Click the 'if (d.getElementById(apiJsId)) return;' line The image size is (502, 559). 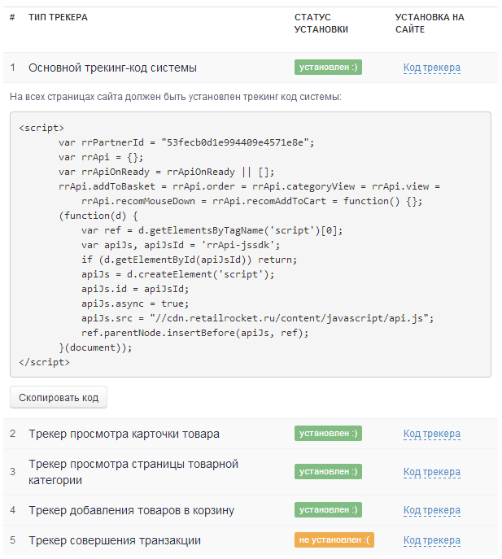click(x=189, y=260)
